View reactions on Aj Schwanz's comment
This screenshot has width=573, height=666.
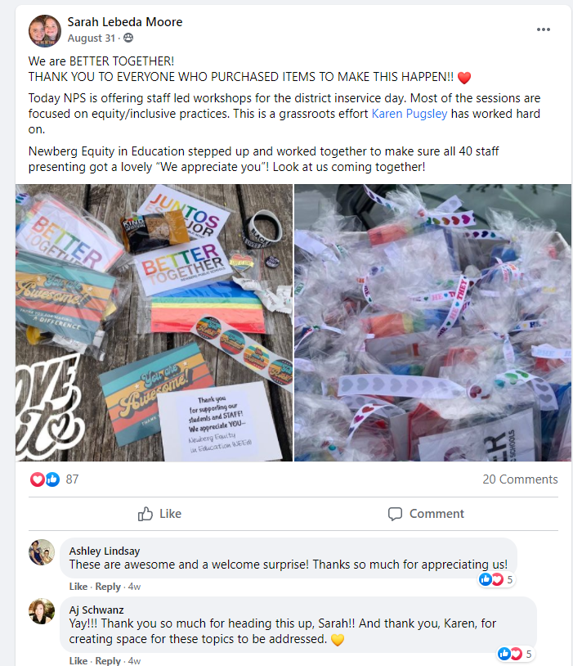click(x=514, y=654)
